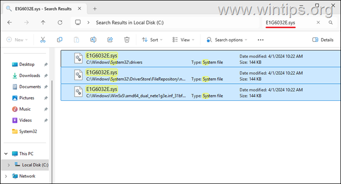Click into the E1G6032E.sys search field
The image size is (341, 184).
(280, 22)
